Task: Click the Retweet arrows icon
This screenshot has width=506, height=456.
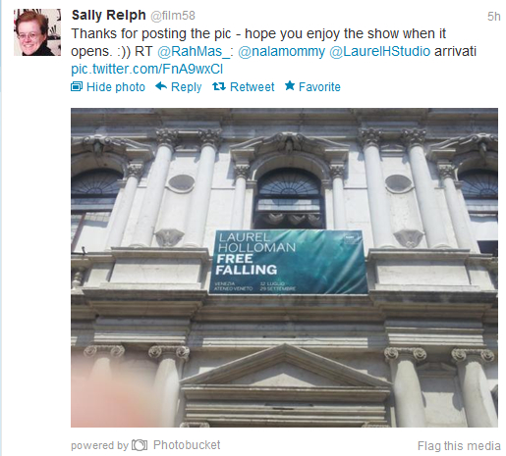Action: (219, 86)
